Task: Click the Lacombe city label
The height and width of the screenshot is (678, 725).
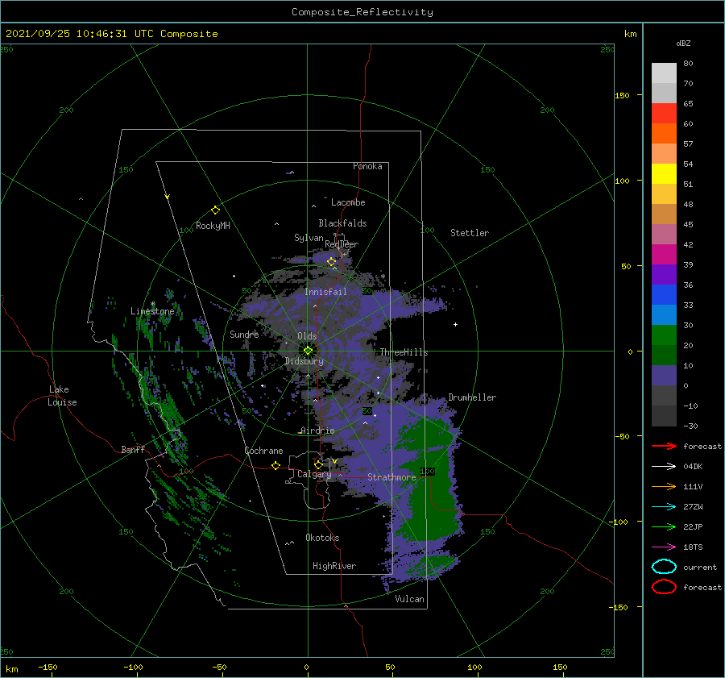Action: point(348,202)
